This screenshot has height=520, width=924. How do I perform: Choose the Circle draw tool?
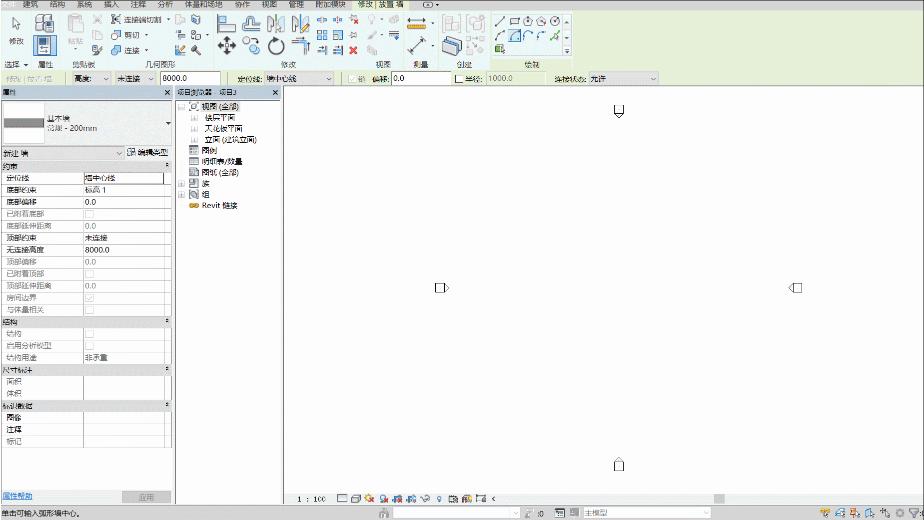(555, 21)
